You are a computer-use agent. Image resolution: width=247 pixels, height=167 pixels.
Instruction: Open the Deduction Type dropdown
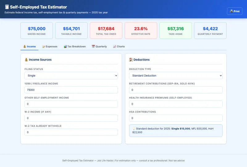click(x=176, y=75)
